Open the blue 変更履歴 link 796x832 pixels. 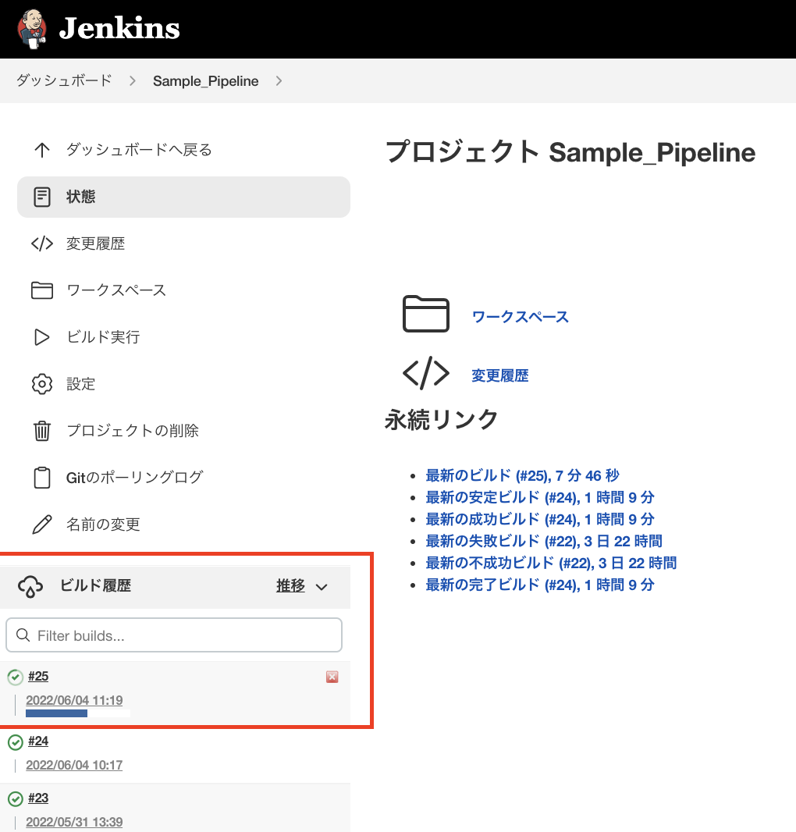(x=500, y=375)
